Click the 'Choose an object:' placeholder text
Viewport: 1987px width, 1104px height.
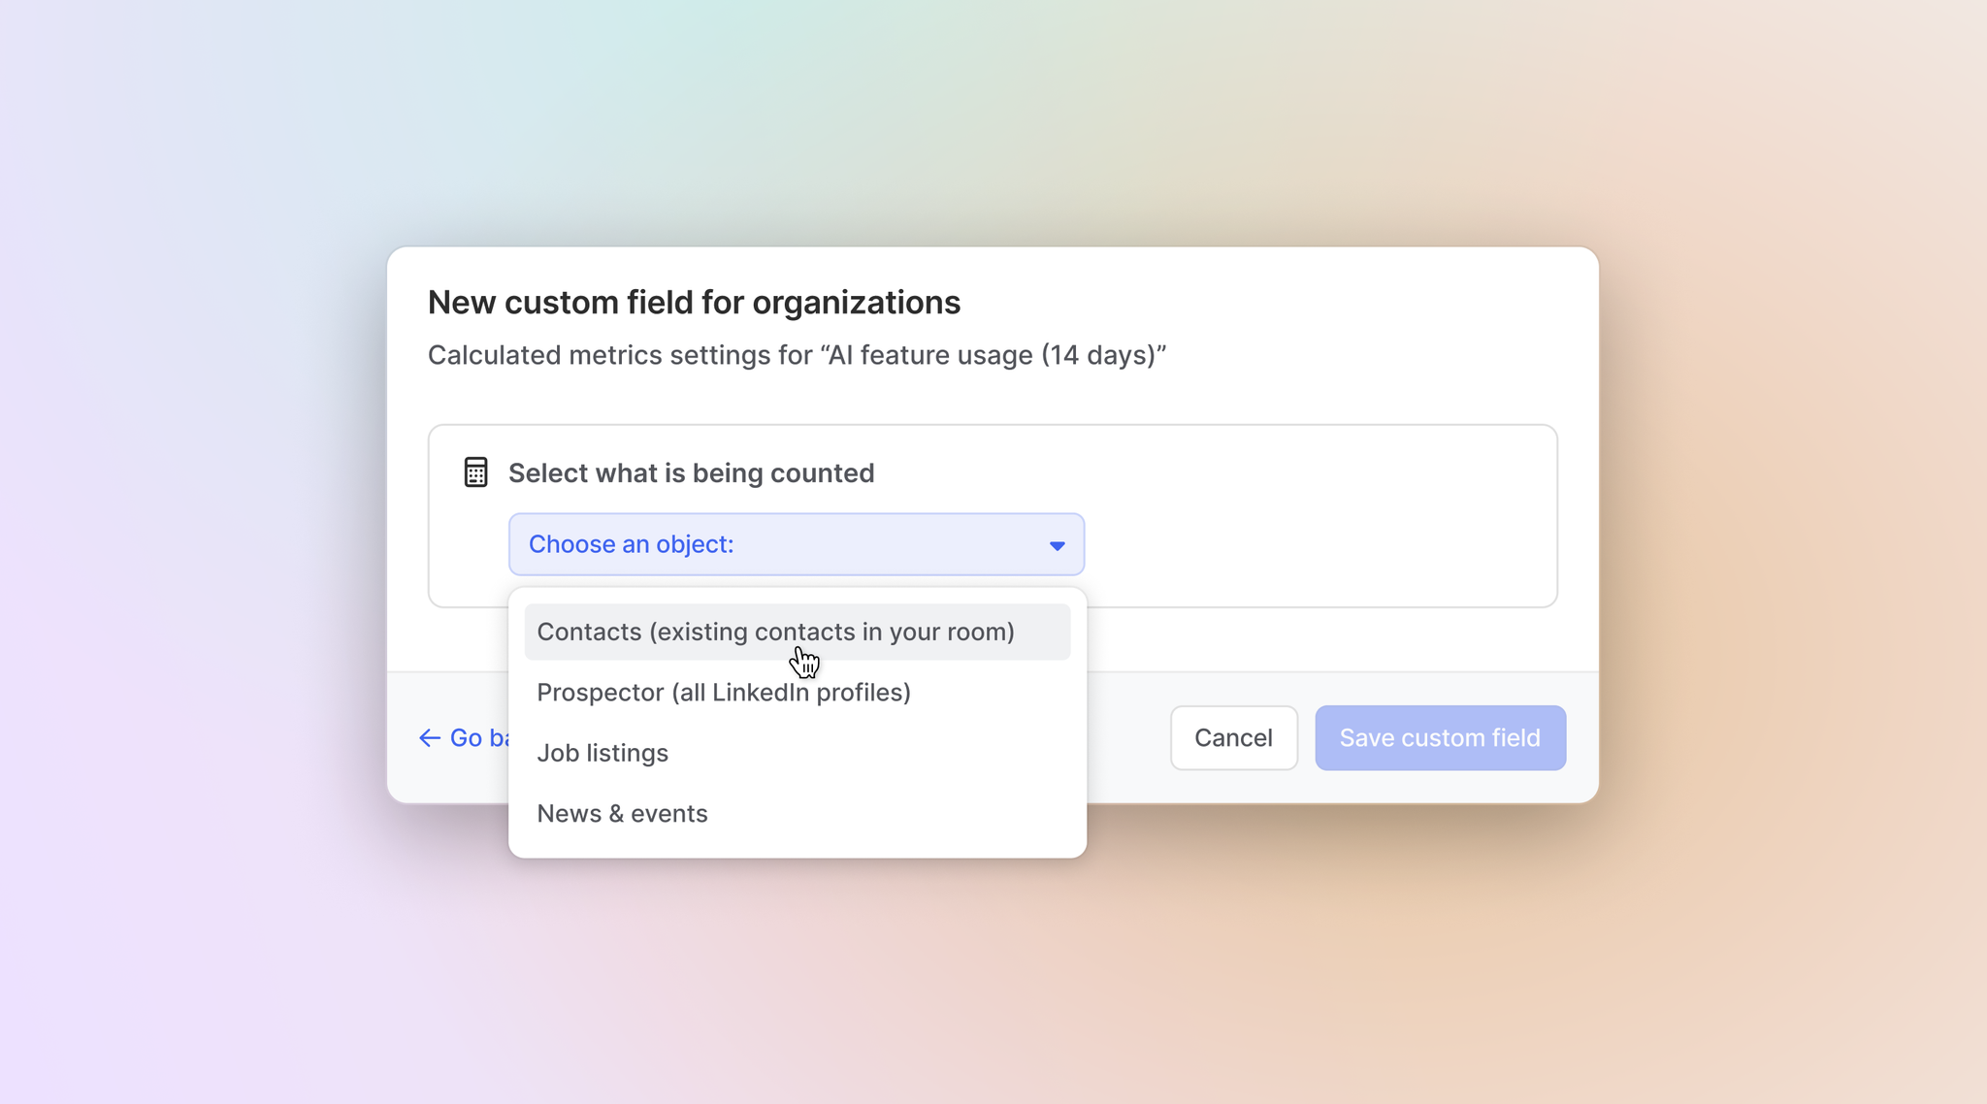tap(631, 544)
